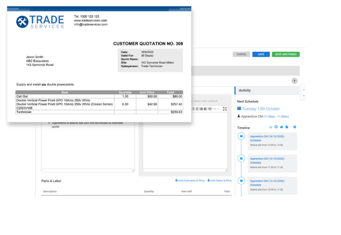Click the numbered list icon in editor toolbar
The height and width of the screenshot is (235, 341).
(x=197, y=109)
